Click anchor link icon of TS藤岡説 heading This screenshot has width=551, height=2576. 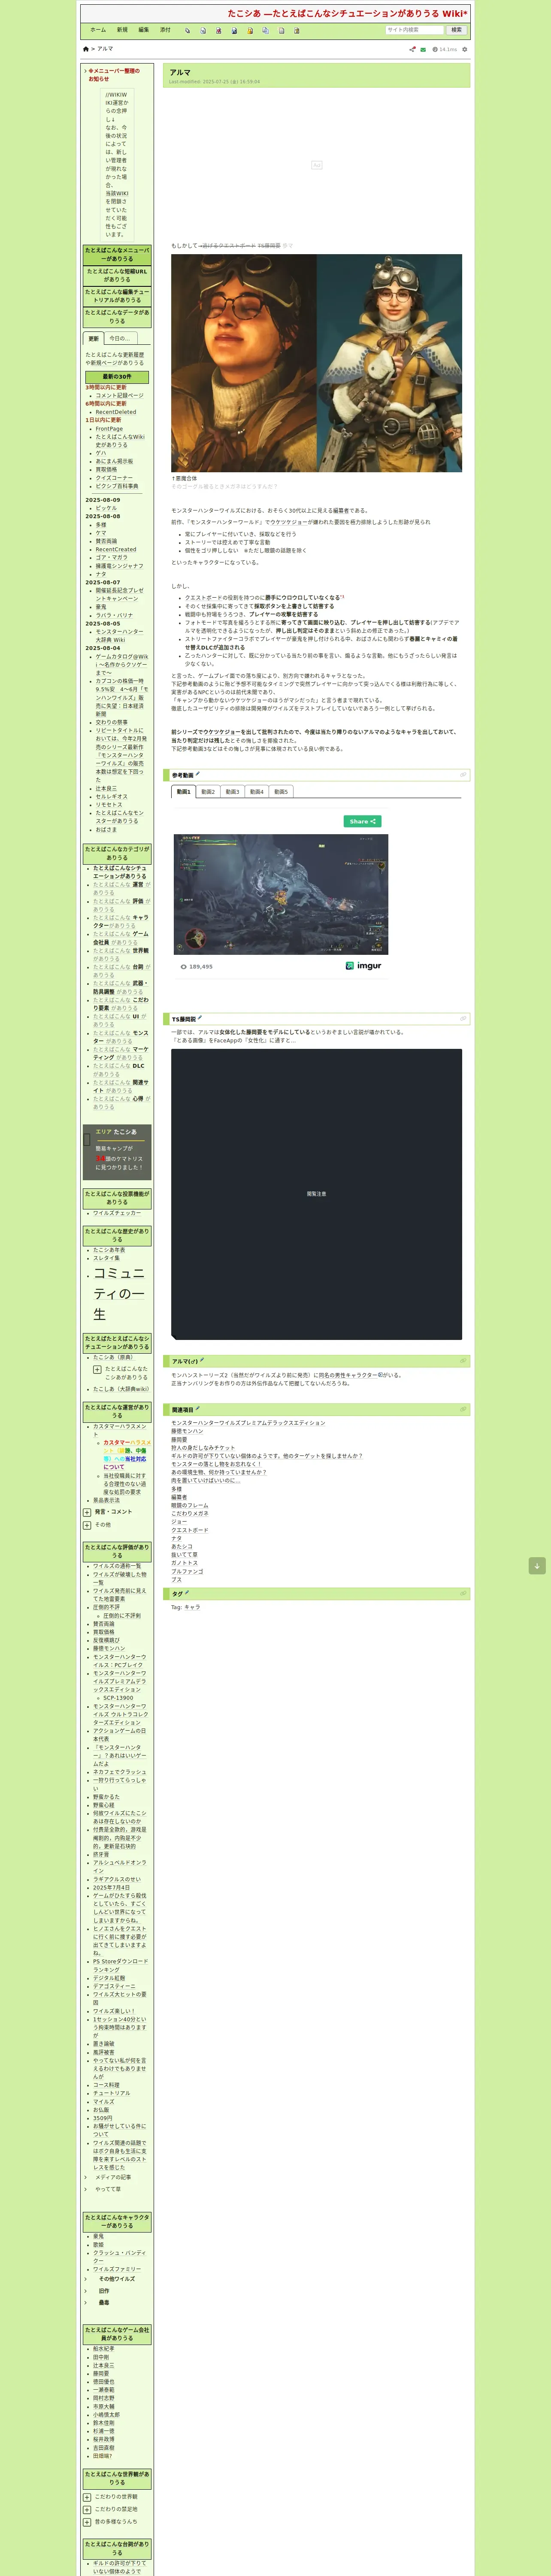[x=463, y=1018]
